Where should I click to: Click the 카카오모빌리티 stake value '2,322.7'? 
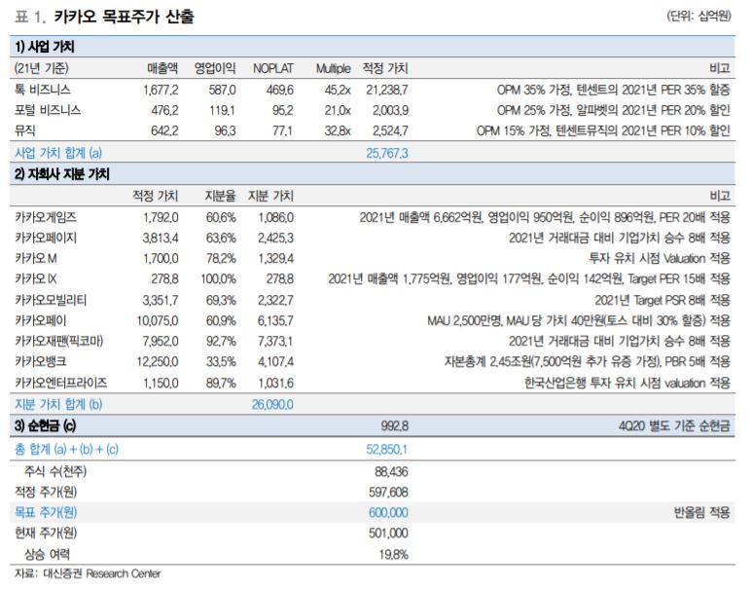coord(275,301)
